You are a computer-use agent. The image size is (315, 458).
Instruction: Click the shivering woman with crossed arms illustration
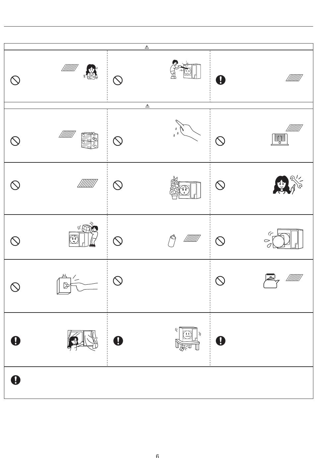click(x=91, y=72)
